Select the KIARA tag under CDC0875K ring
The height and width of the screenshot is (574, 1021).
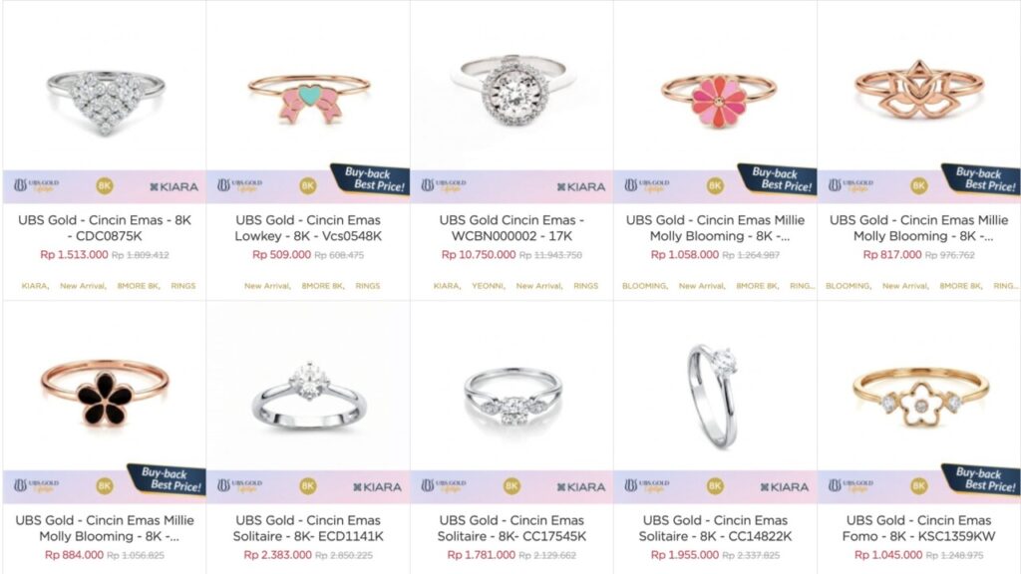click(x=35, y=286)
